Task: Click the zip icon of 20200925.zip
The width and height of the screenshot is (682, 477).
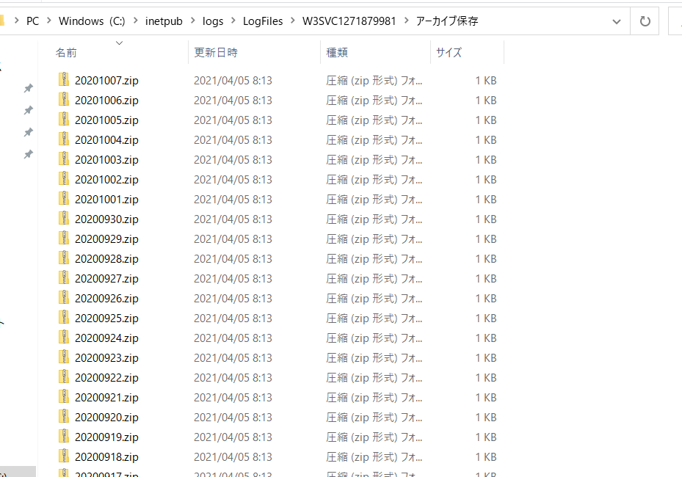Action: point(64,318)
